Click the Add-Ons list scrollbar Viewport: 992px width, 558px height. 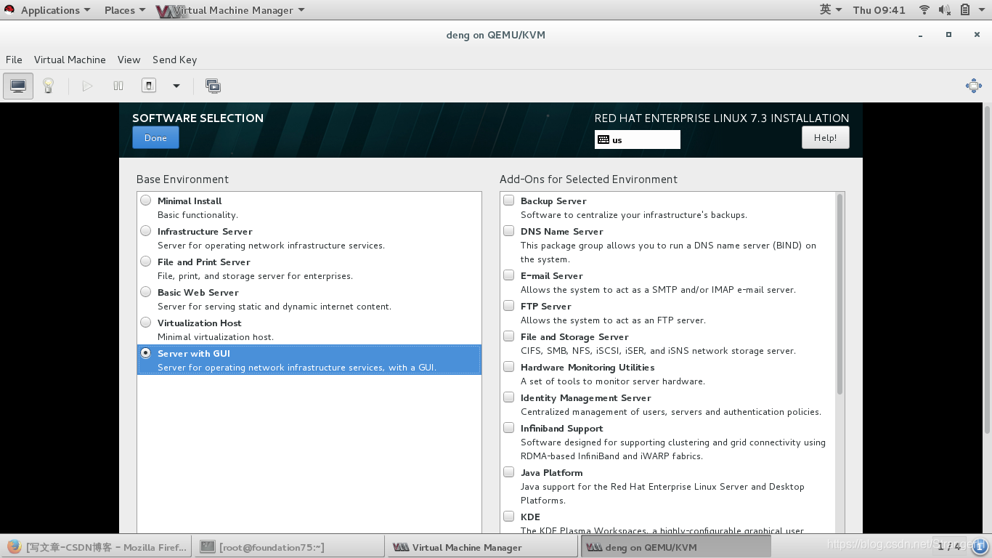pyautogui.click(x=840, y=294)
